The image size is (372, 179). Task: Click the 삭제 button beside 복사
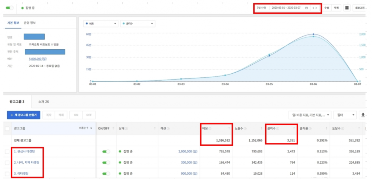61,115
